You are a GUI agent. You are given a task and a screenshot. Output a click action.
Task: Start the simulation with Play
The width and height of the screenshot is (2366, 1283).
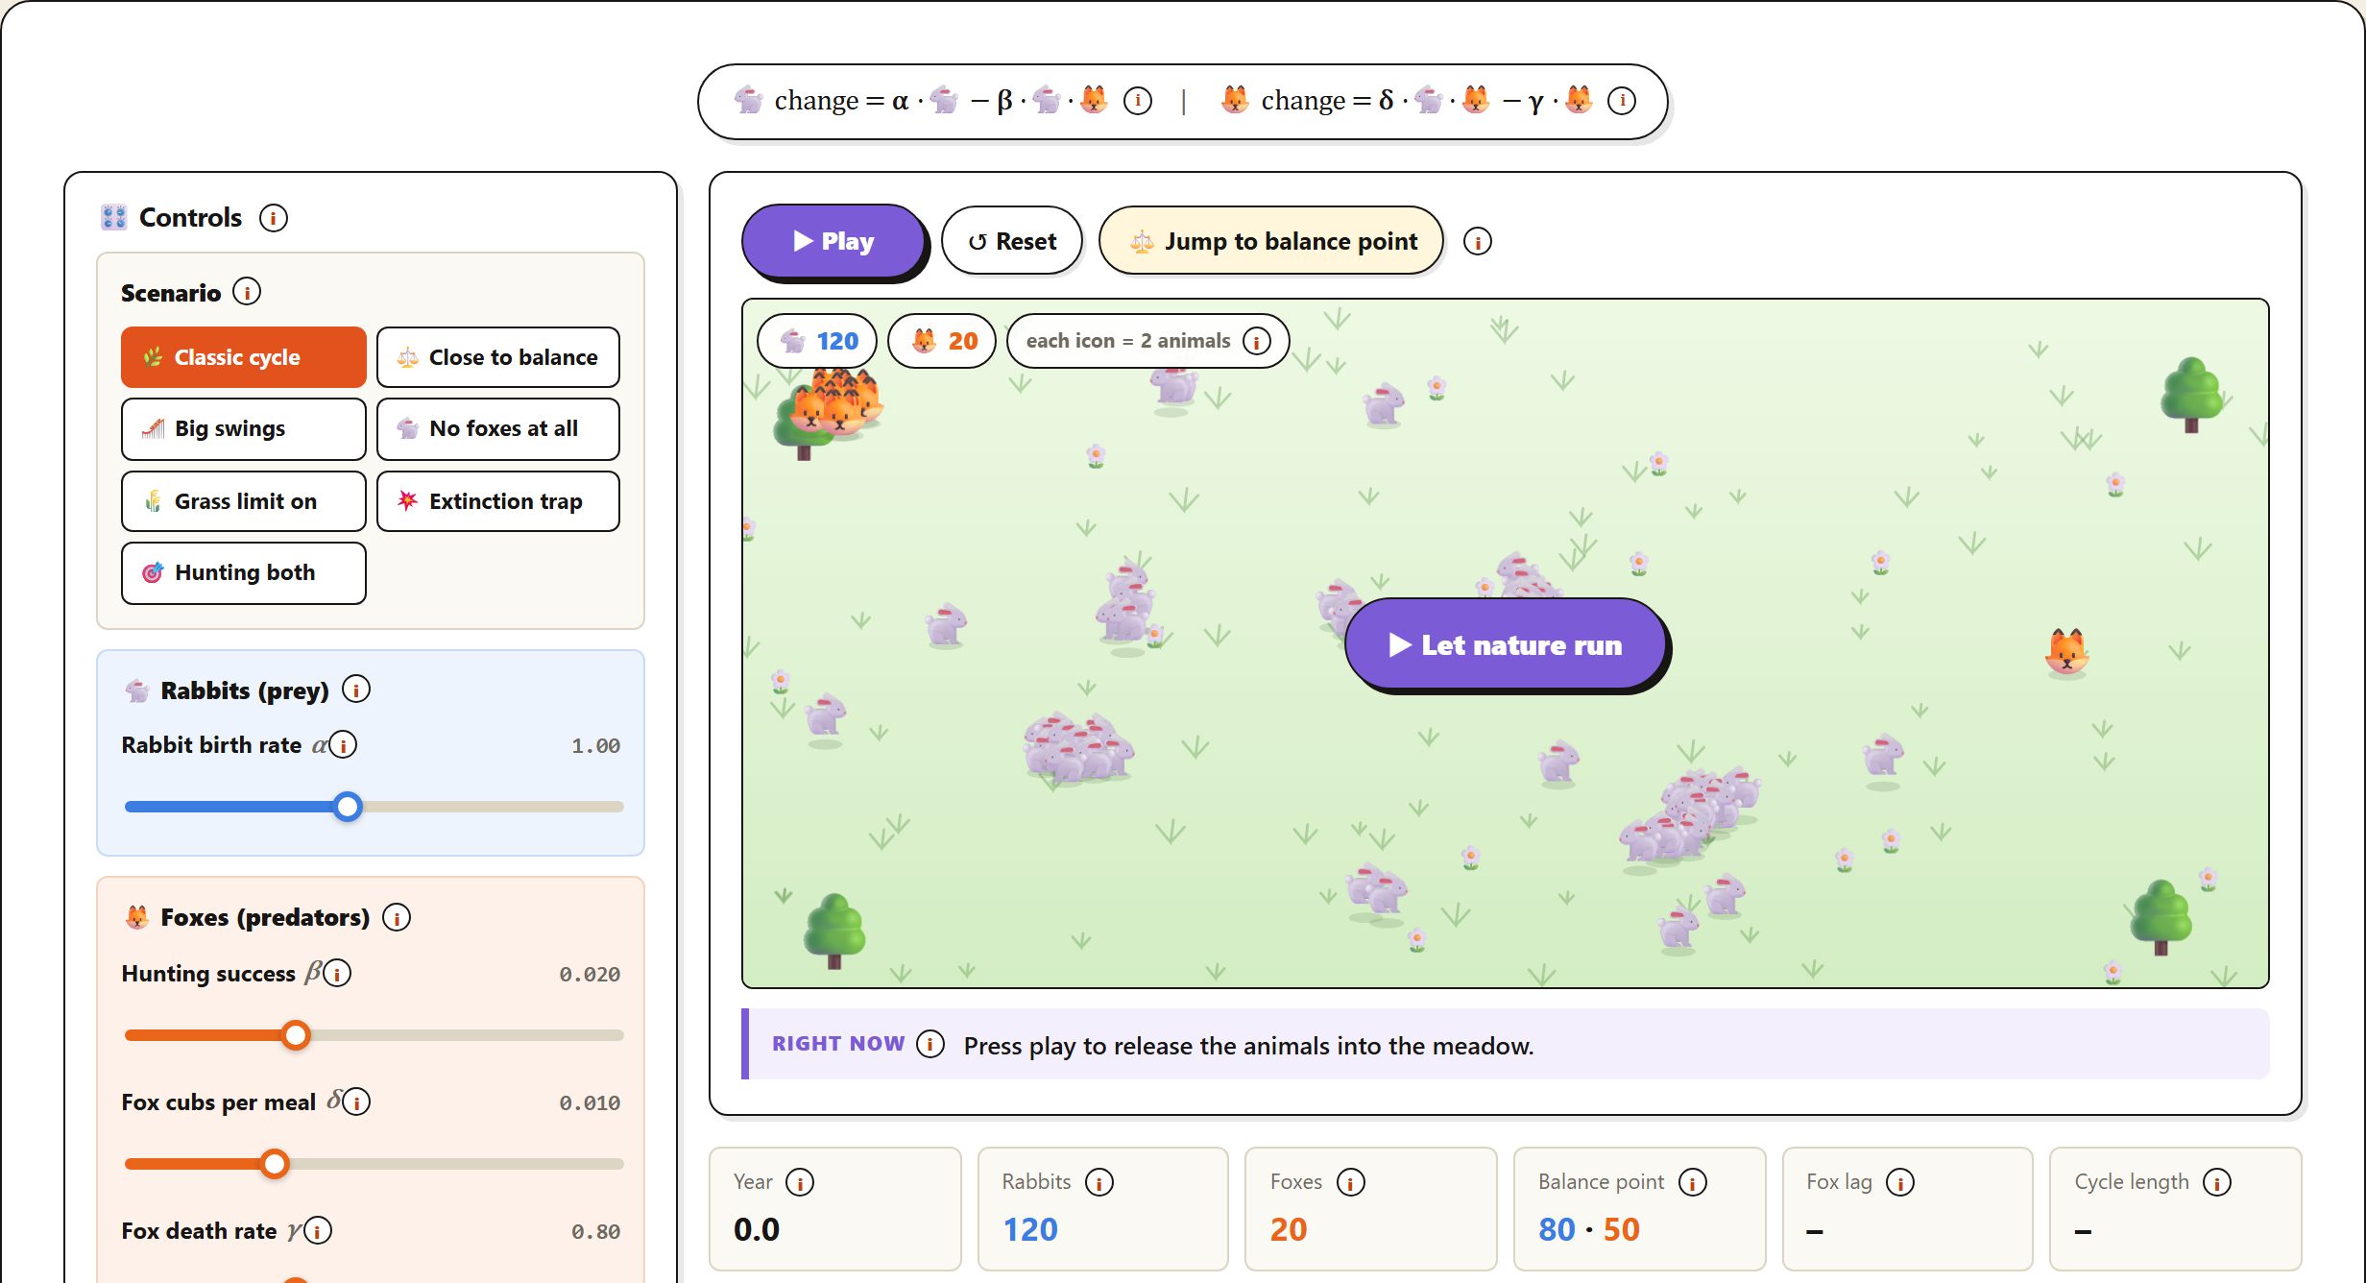(x=833, y=241)
